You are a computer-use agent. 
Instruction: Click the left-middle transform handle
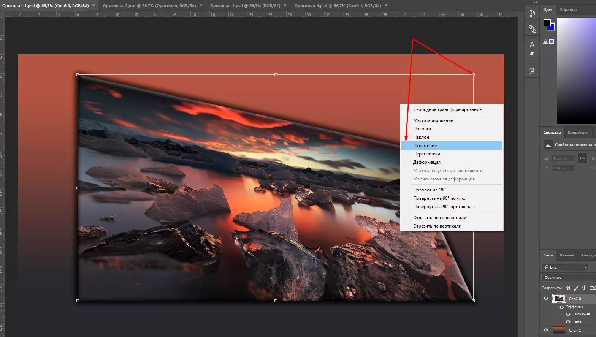(x=78, y=188)
